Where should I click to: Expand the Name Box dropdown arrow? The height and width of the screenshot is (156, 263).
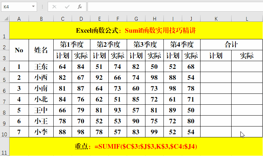pos(33,7)
